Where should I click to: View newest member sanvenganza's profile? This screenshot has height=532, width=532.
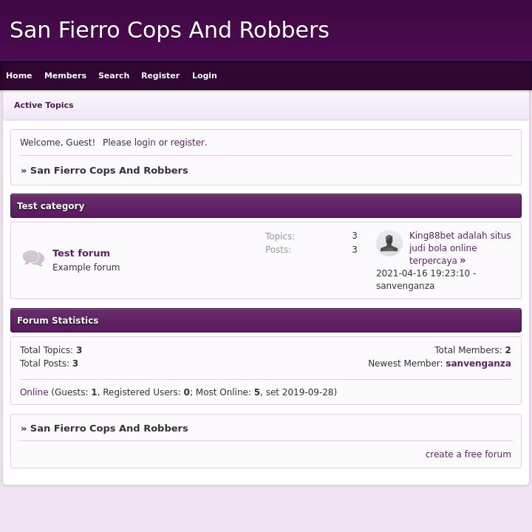coord(478,364)
